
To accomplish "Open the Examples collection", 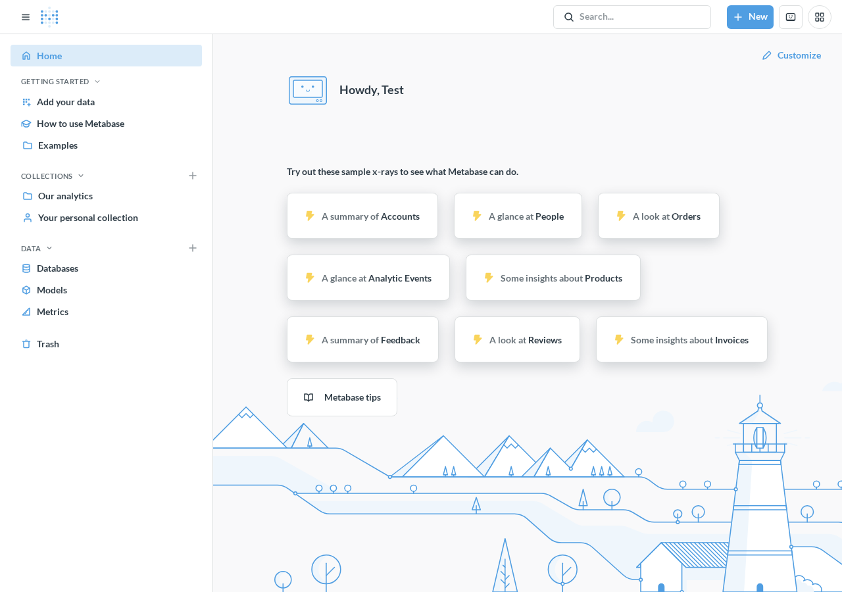I will pyautogui.click(x=106, y=145).
